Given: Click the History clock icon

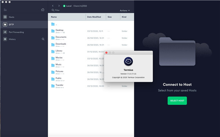Looking at the screenshot, I should coord(5,39).
